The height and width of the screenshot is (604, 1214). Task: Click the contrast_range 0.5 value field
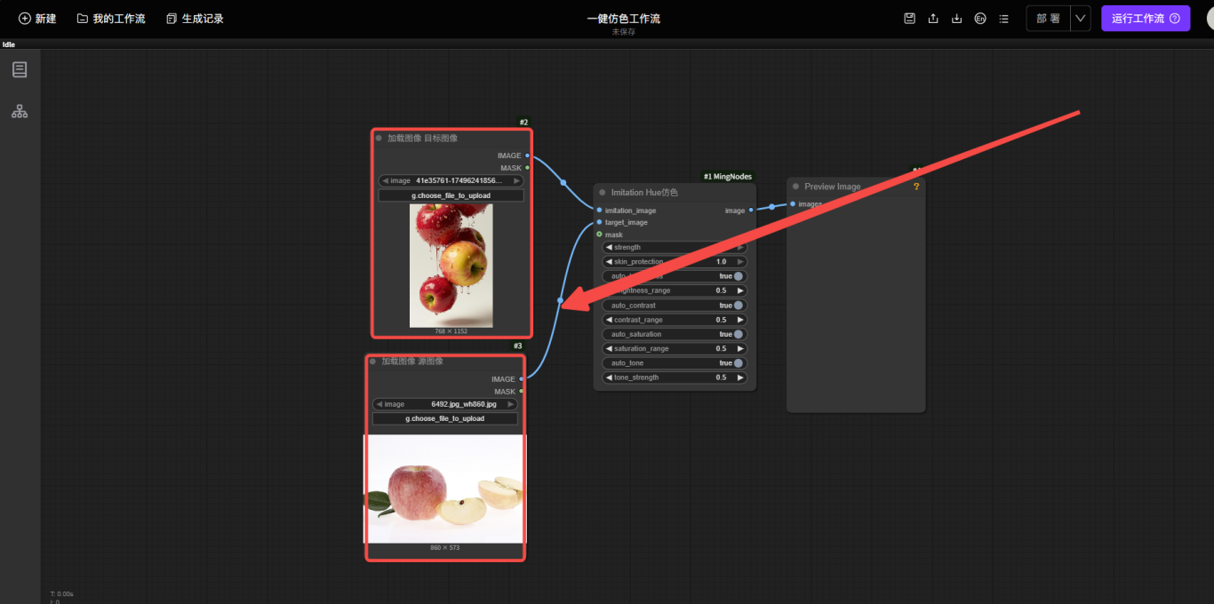675,320
